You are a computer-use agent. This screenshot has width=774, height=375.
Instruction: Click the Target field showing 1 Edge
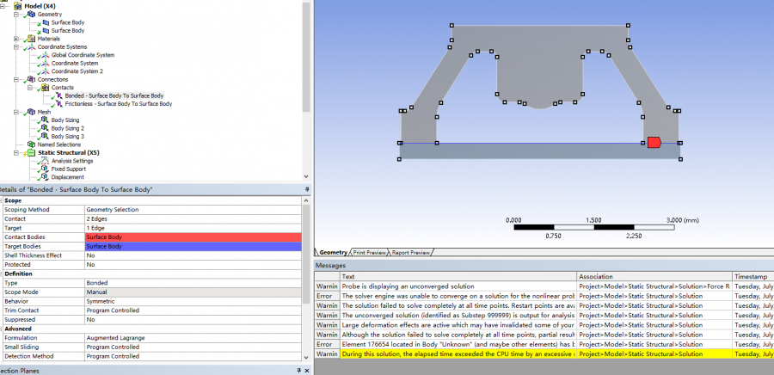point(193,228)
